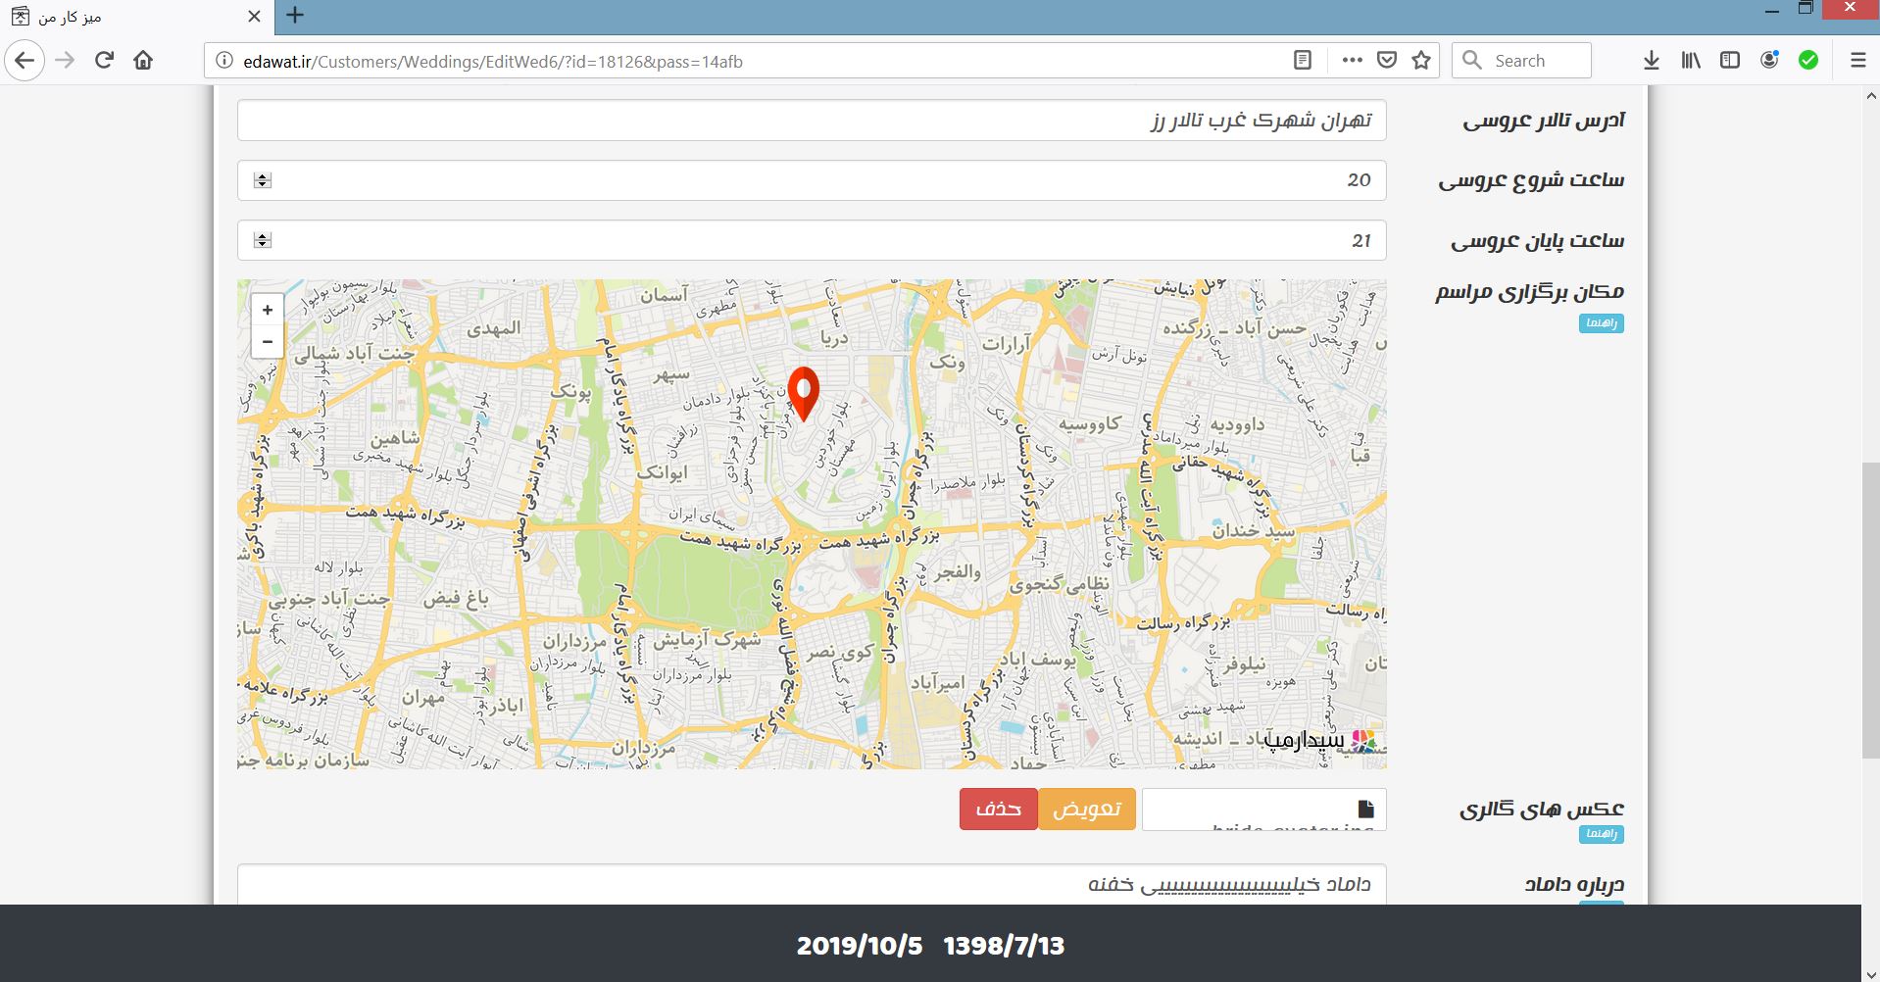
Task: Close the میز کار من tab
Action: coord(254,17)
